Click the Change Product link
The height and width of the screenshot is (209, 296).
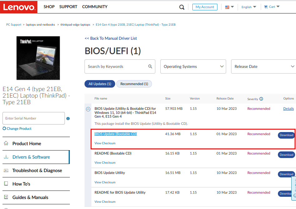coord(19,129)
